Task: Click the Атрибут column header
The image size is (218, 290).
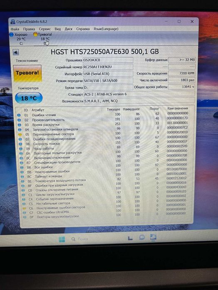Action: point(38,110)
